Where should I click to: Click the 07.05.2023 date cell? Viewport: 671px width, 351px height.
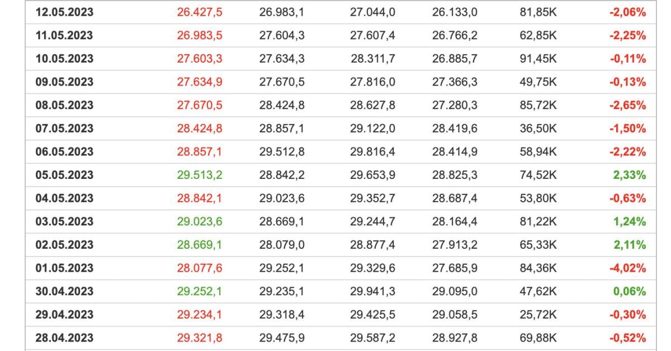pyautogui.click(x=64, y=129)
